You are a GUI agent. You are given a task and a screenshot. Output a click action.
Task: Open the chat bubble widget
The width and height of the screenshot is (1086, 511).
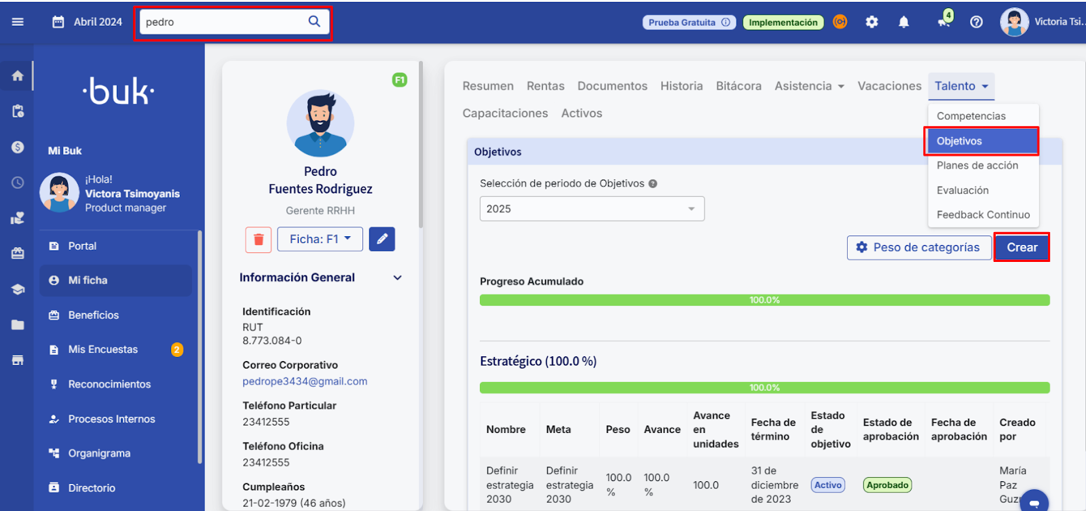click(1034, 502)
